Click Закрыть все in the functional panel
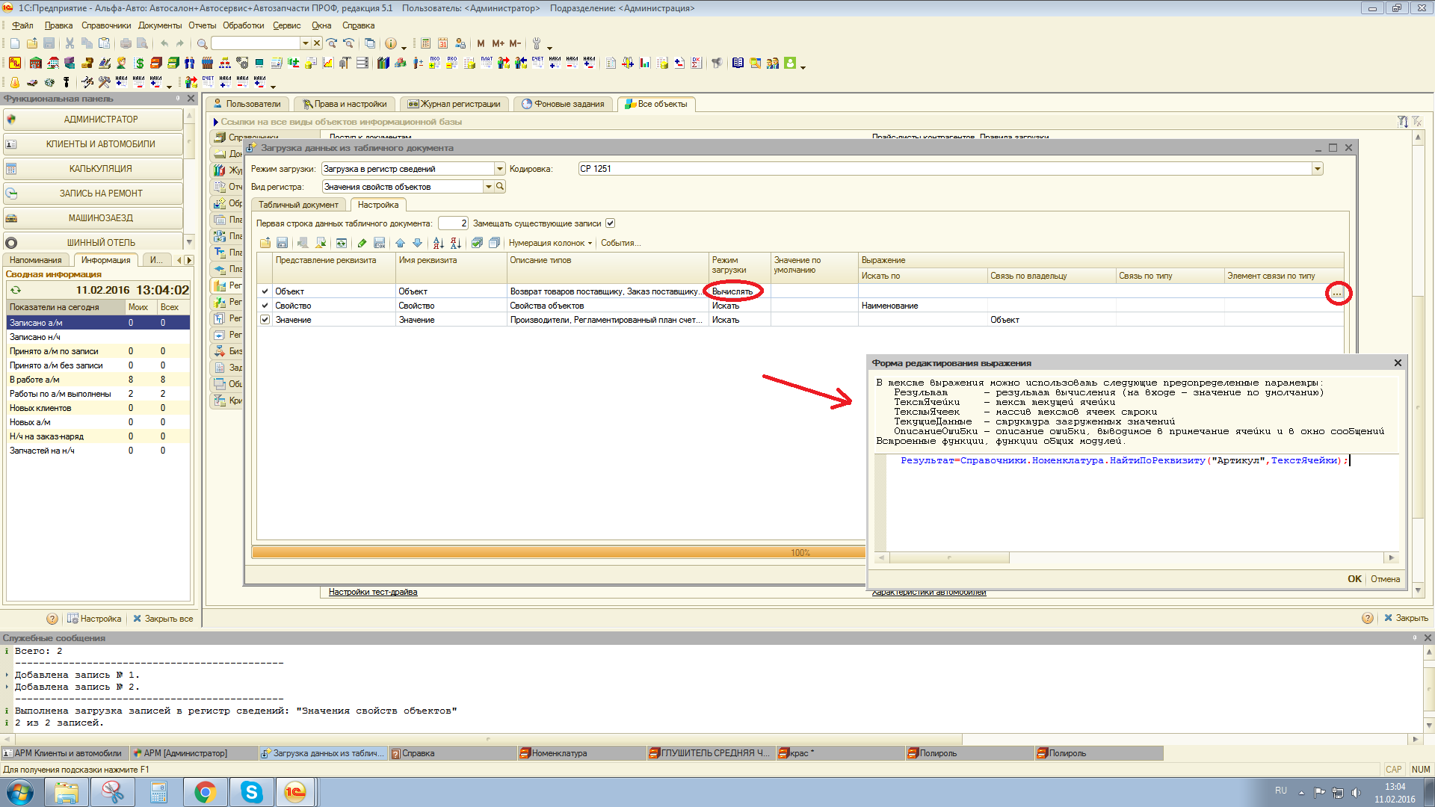The image size is (1435, 807). [163, 619]
